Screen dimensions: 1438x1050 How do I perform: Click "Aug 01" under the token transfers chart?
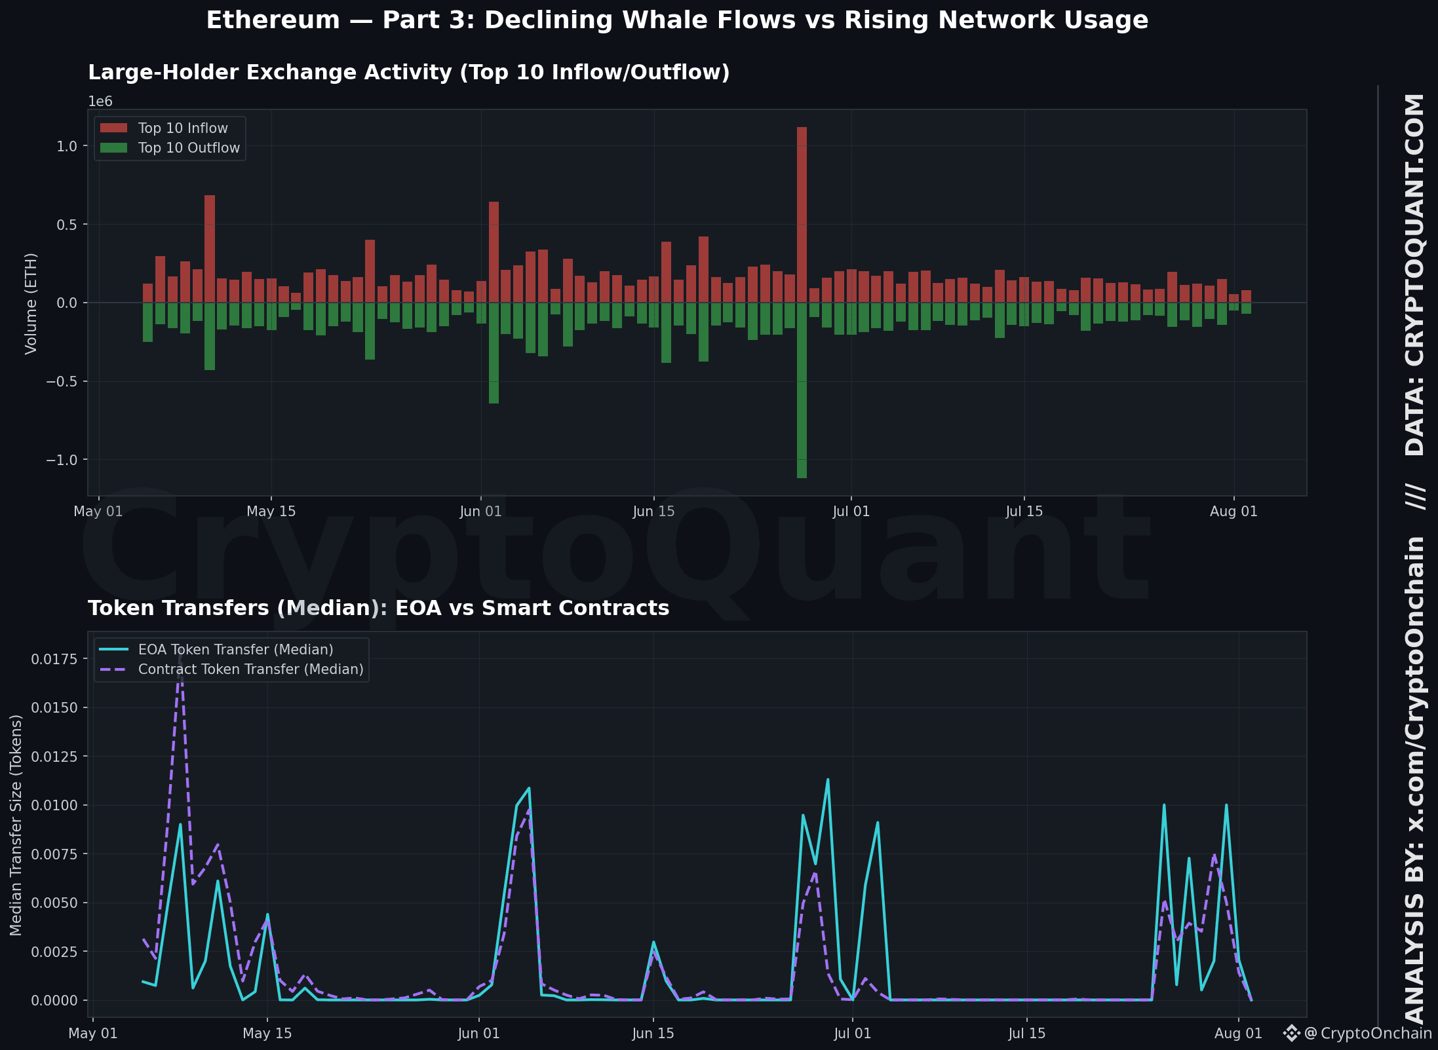pos(1238,1034)
